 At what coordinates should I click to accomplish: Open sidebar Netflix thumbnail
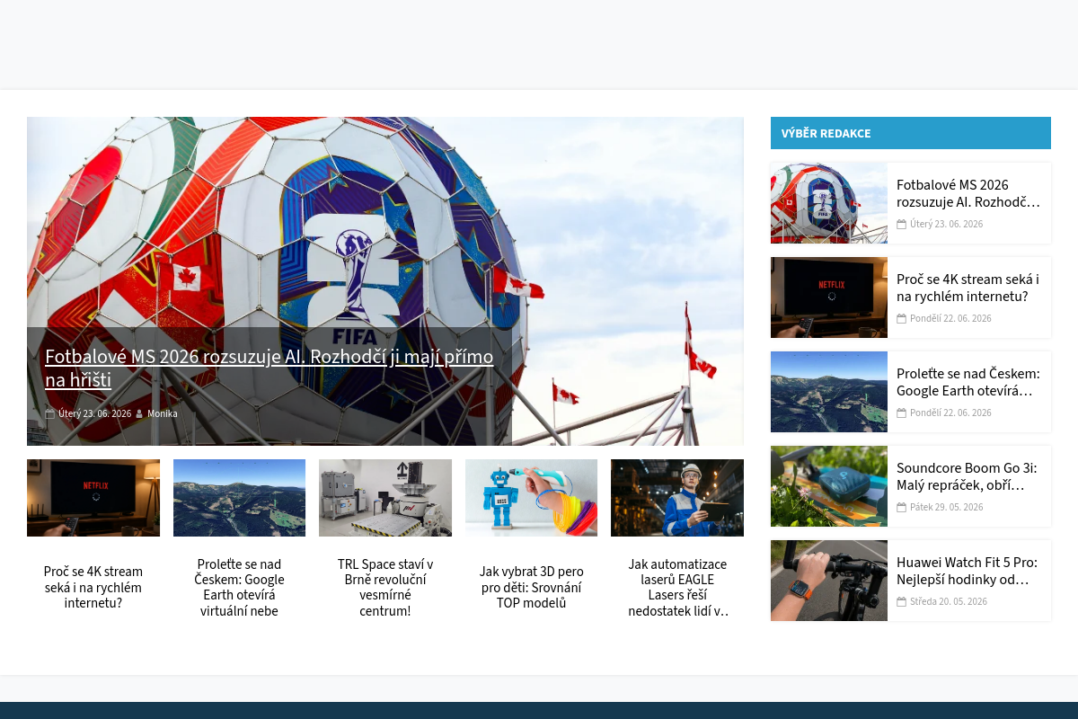pos(829,297)
